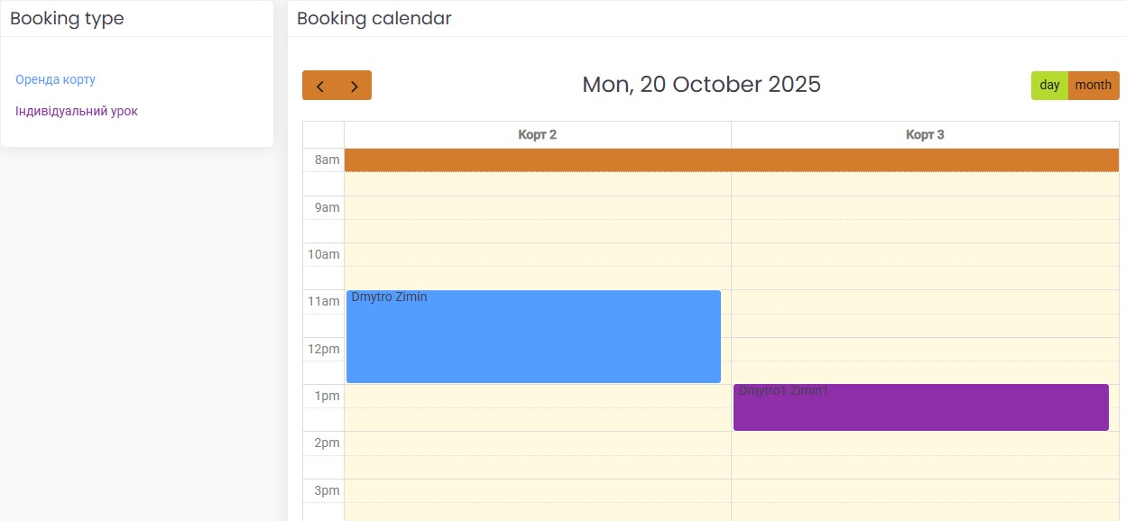The image size is (1126, 521).
Task: Click the 1pm slot for Корт 2
Action: (x=537, y=397)
